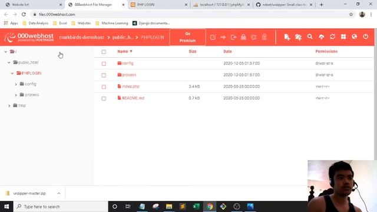Click the lock permissions icon
The height and width of the screenshot is (212, 377).
[243, 37]
